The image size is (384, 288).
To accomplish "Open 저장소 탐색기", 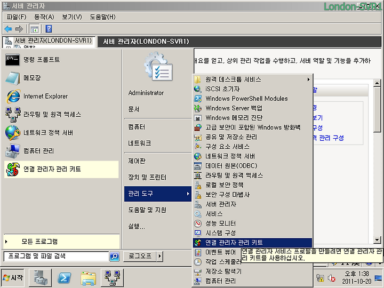I will [x=252, y=271].
